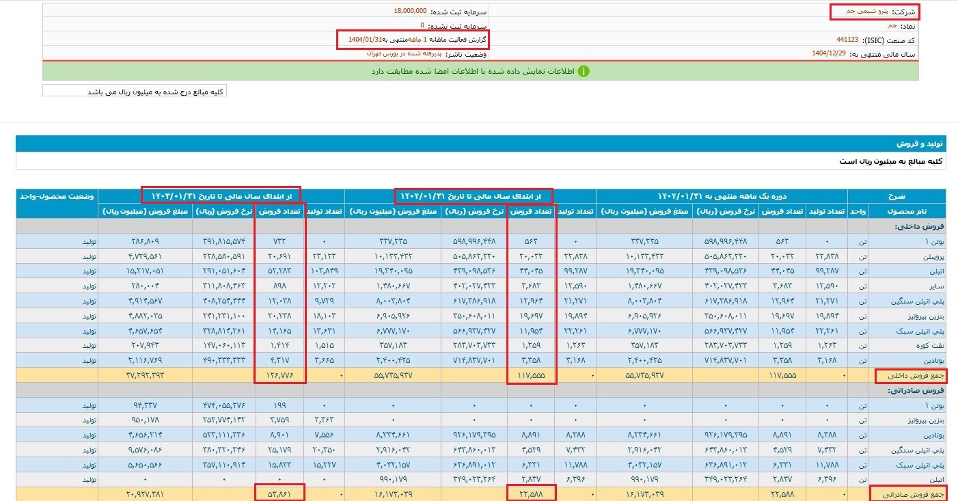Click the box stating کلیه مبالغ درج شده به میلیون ریال
Viewport: 958px width, 501px height.
pyautogui.click(x=135, y=91)
